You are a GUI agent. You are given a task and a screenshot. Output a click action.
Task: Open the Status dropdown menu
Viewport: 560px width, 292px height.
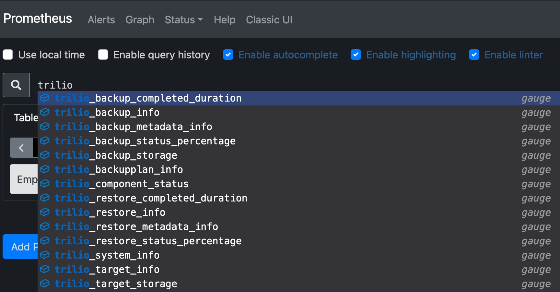(183, 20)
